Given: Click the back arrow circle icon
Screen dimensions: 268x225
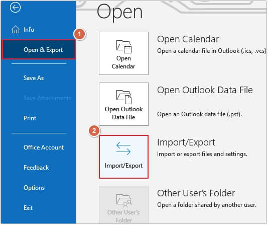Looking at the screenshot, I should pos(15,8).
